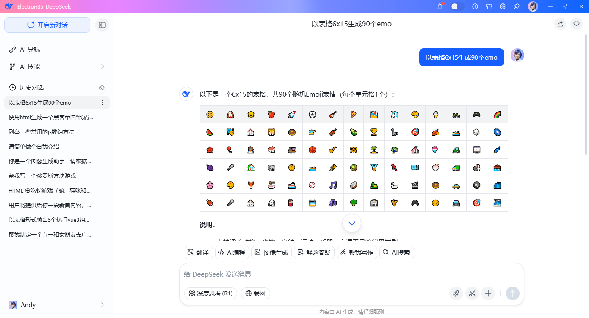The image size is (589, 318).
Task: Collapse the sidebar with the panel icon
Action: pos(102,25)
